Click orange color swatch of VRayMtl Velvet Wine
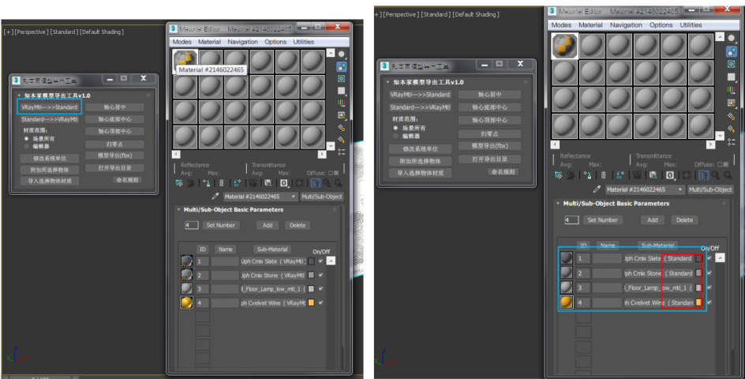 (311, 302)
